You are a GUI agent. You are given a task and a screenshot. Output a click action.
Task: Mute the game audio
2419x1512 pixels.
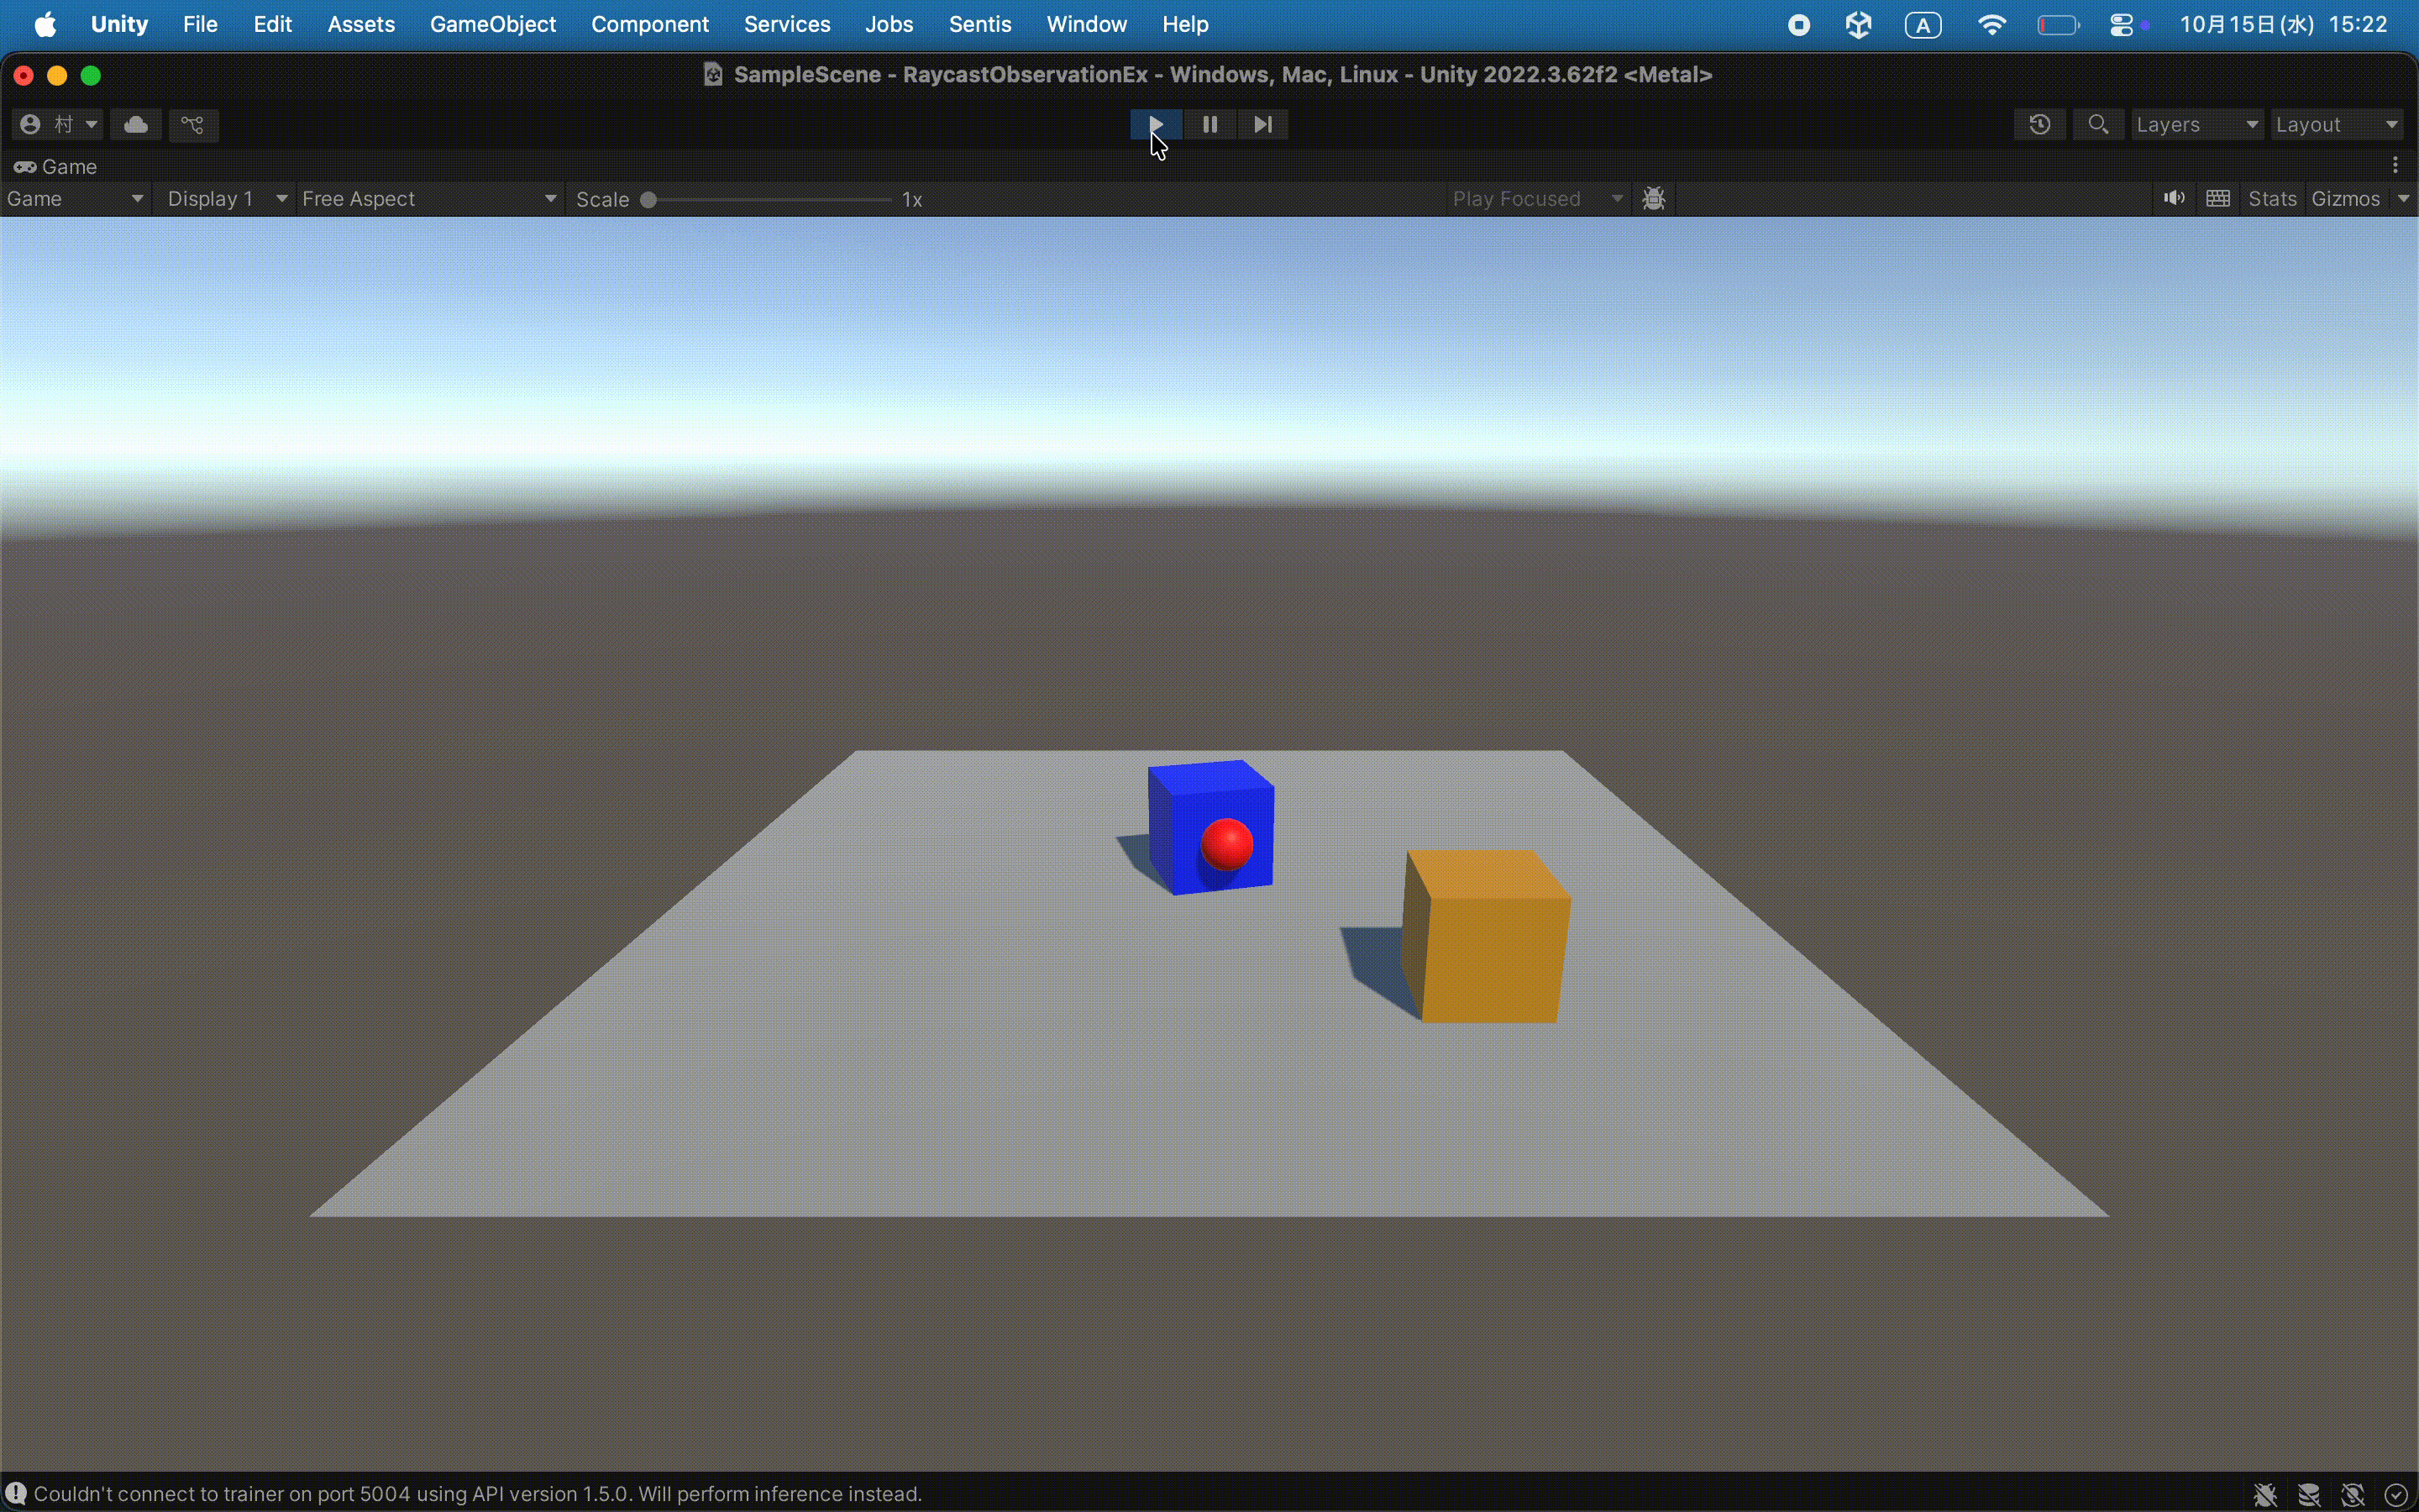[x=2173, y=198]
